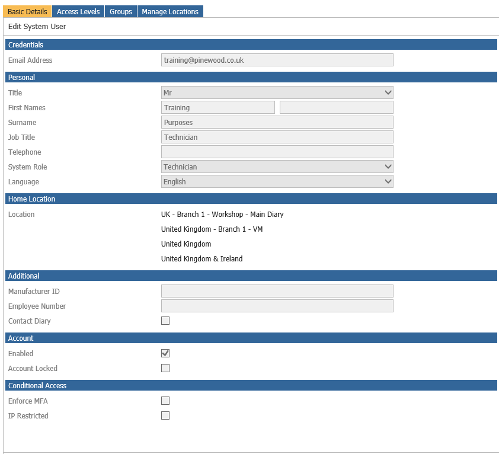The height and width of the screenshot is (454, 499).
Task: Uncheck the Enabled account checkbox
Action: coord(165,353)
